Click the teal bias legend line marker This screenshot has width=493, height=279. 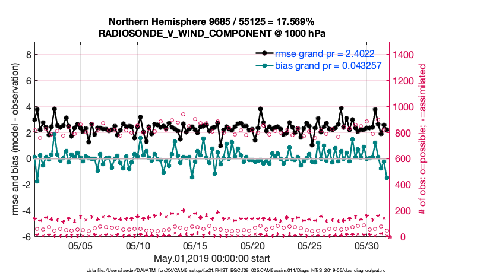coord(268,65)
